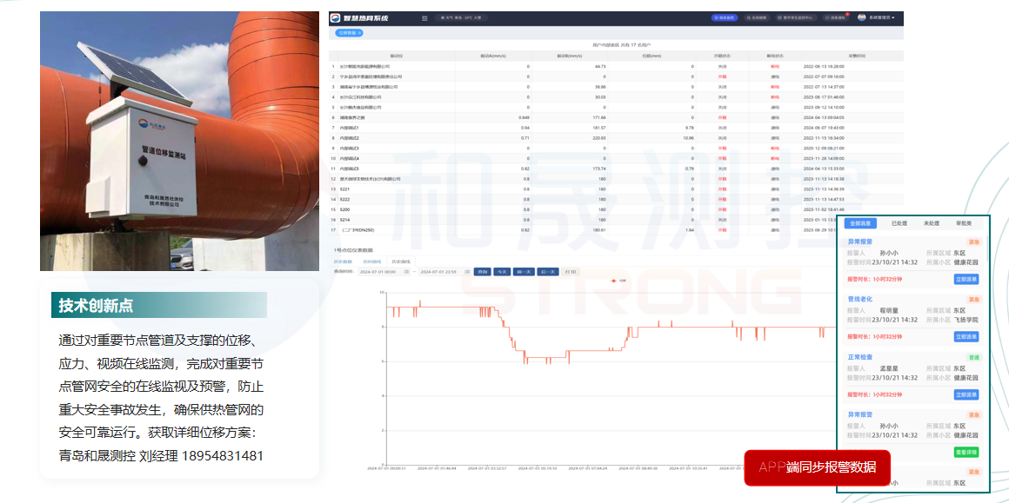Click 立即派单 on the 正常检查 card
This screenshot has height=503, width=1009.
click(966, 394)
